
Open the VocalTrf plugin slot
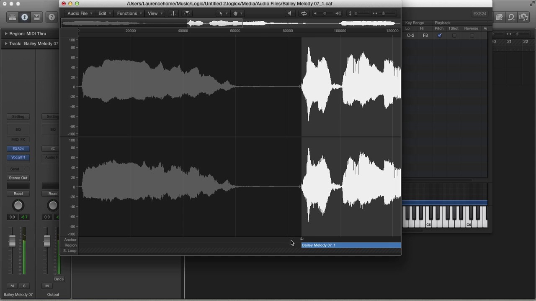tap(18, 158)
